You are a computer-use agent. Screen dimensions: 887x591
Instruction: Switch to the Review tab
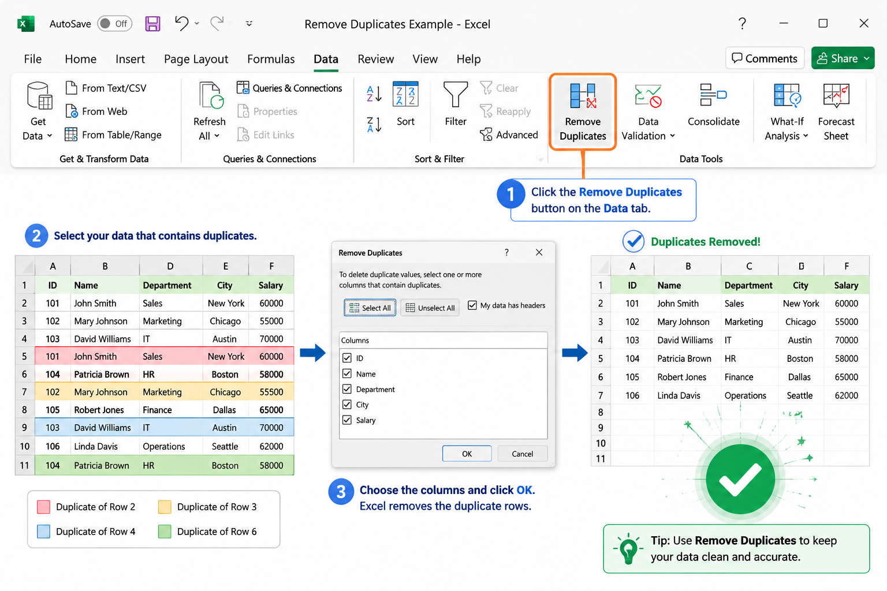pos(376,59)
